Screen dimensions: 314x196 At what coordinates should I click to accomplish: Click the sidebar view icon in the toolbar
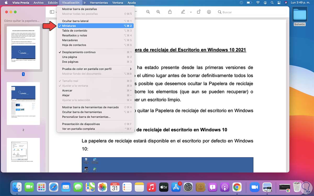[51, 12]
